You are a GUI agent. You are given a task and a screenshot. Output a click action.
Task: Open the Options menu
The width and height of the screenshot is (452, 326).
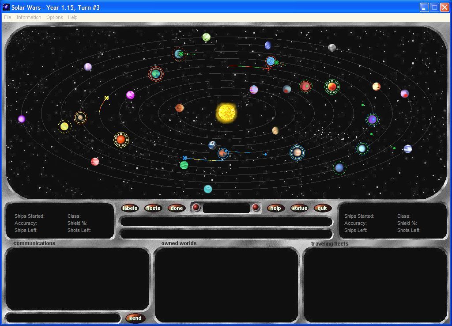coord(54,17)
